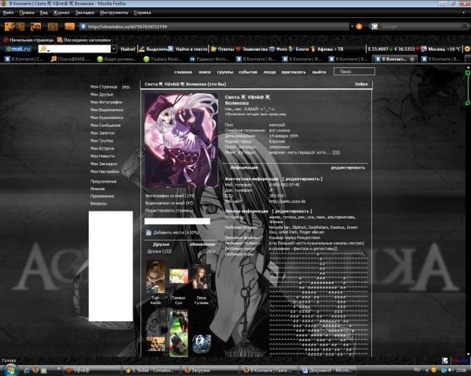Viewport: 471px width, 376px height.
Task: Open Мои Настройки in the sidebar
Action: (105, 172)
